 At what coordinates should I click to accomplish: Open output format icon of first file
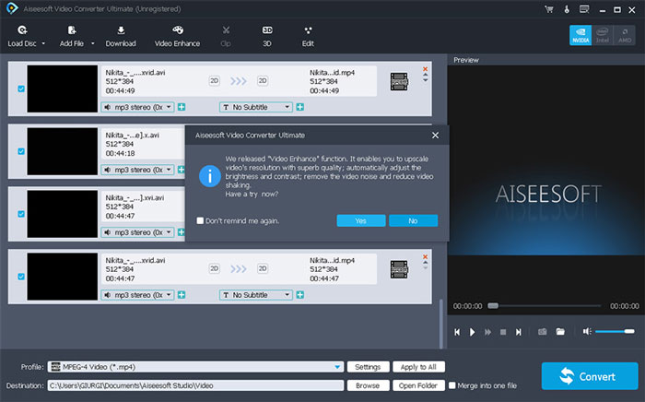399,81
